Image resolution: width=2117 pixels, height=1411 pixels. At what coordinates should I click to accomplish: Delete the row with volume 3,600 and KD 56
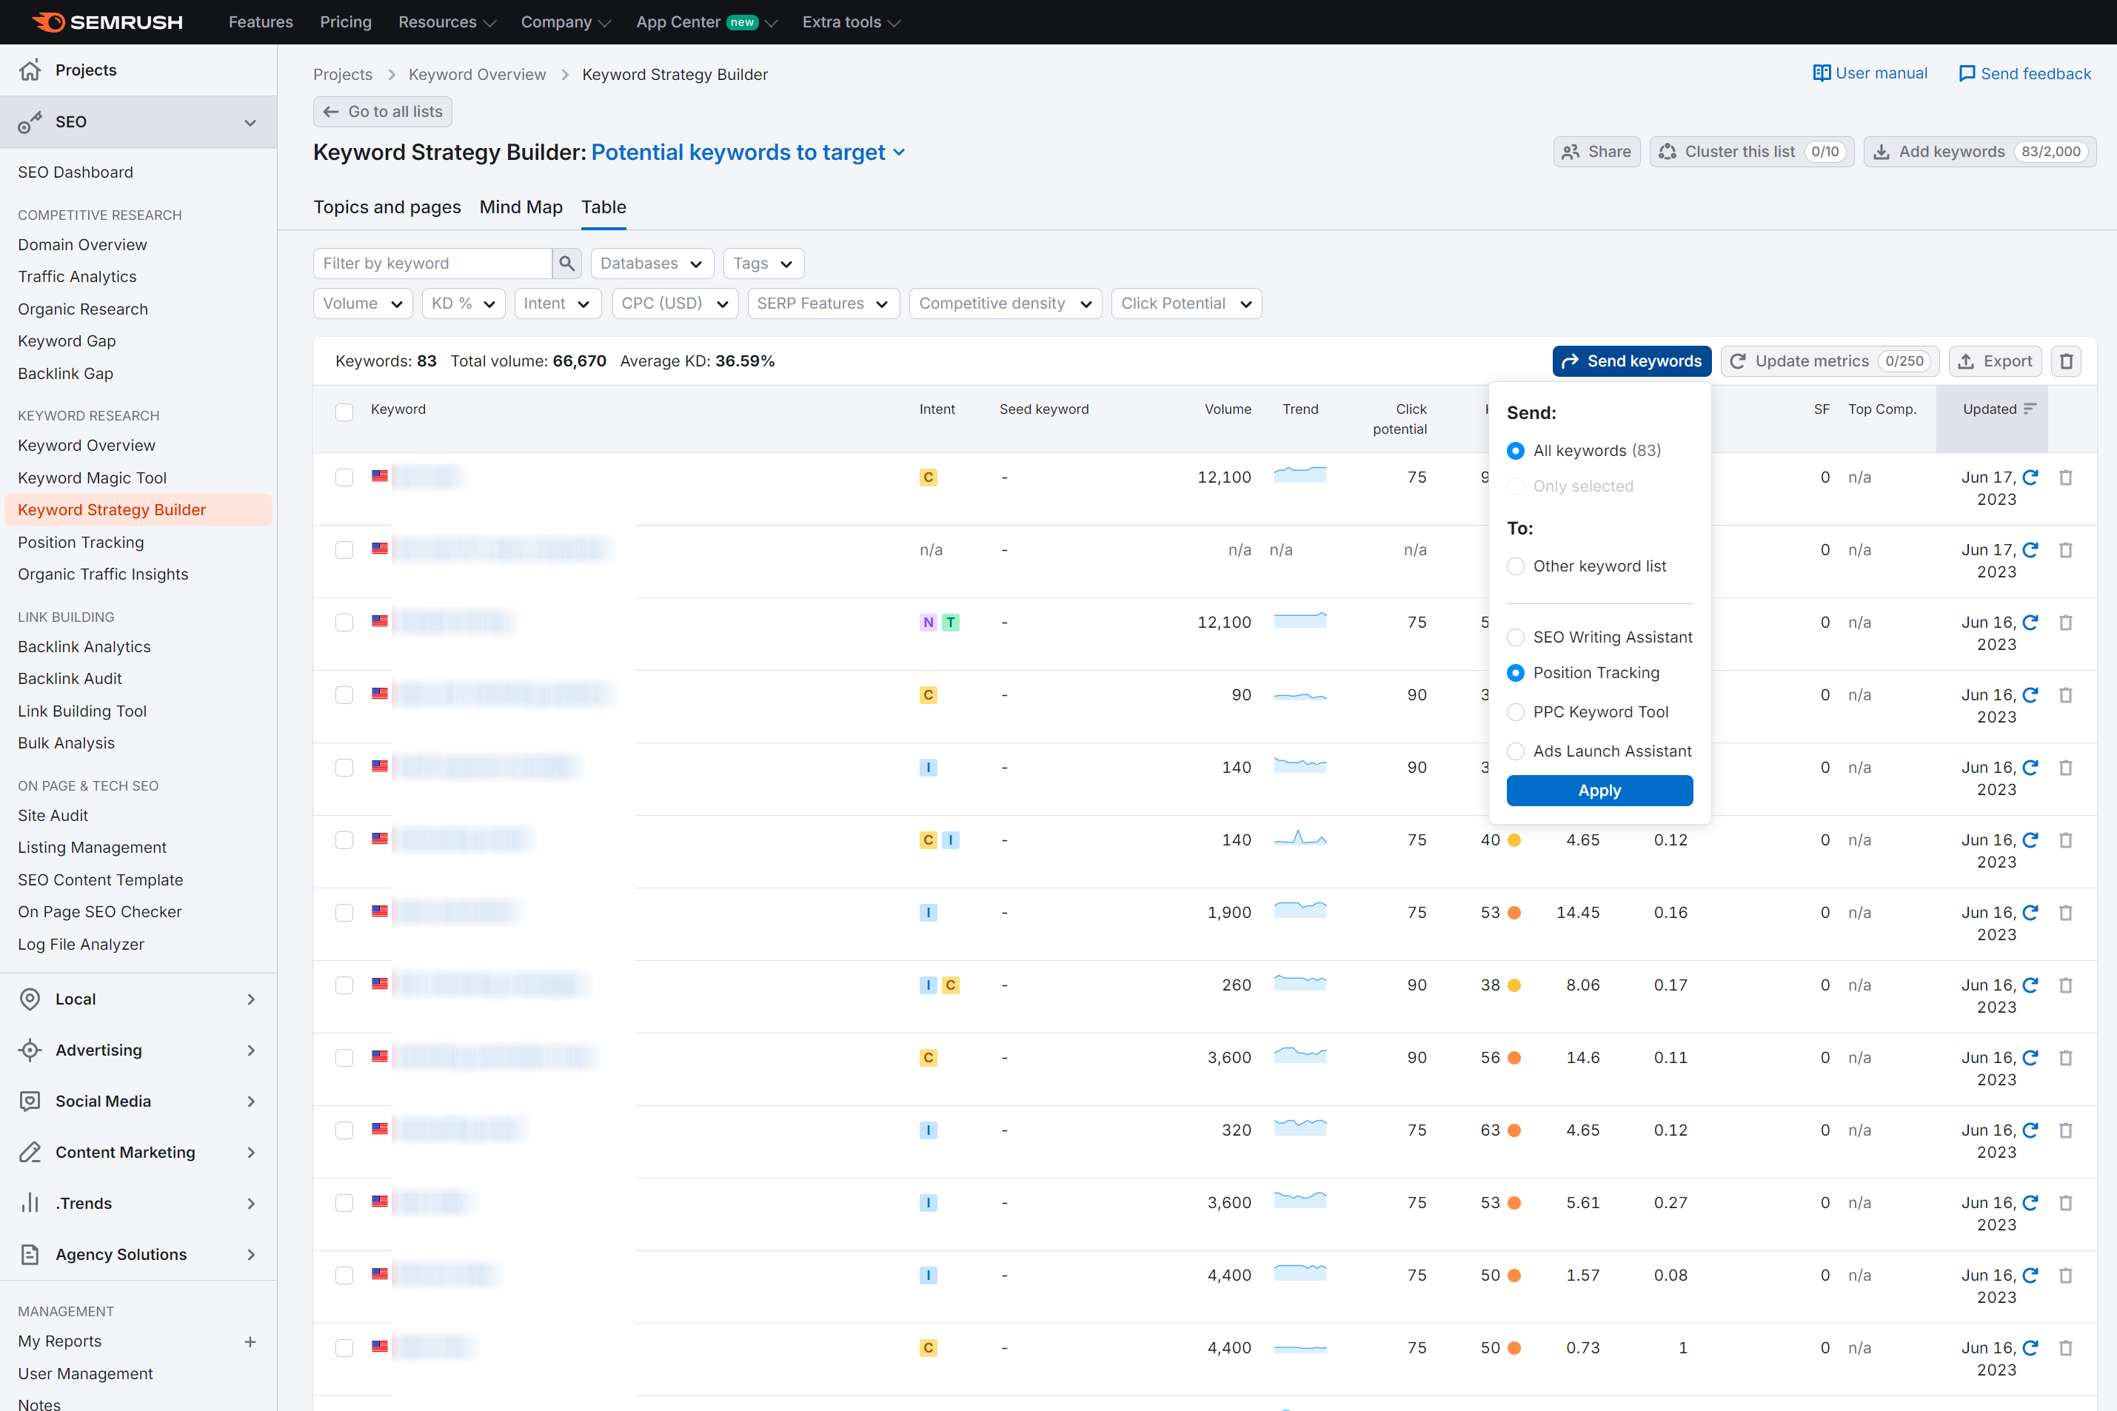tap(2066, 1057)
